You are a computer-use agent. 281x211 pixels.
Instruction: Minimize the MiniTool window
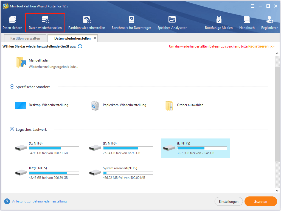[260, 6]
